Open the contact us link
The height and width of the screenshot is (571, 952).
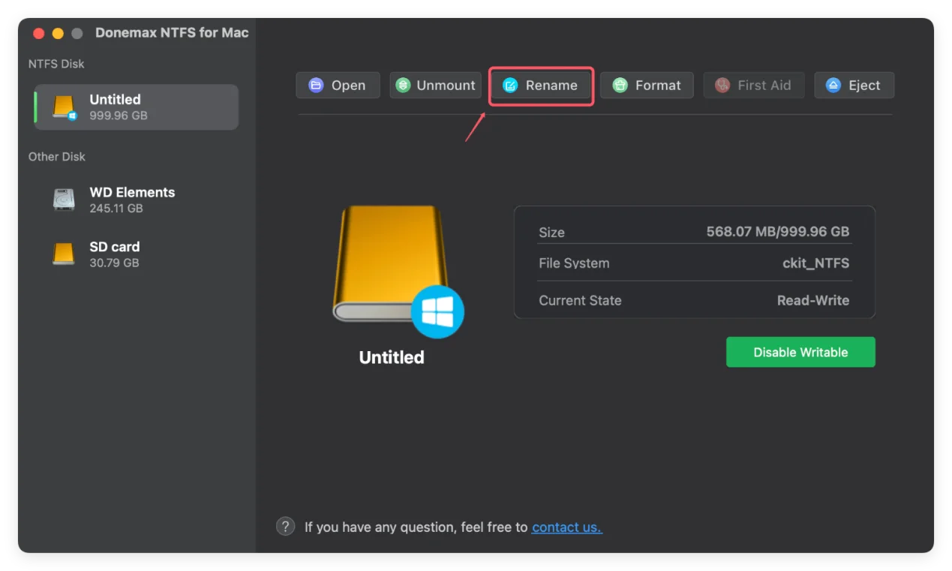pos(567,527)
